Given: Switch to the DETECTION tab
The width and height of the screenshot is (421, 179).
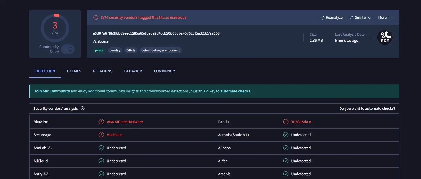Looking at the screenshot, I should click(x=45, y=71).
